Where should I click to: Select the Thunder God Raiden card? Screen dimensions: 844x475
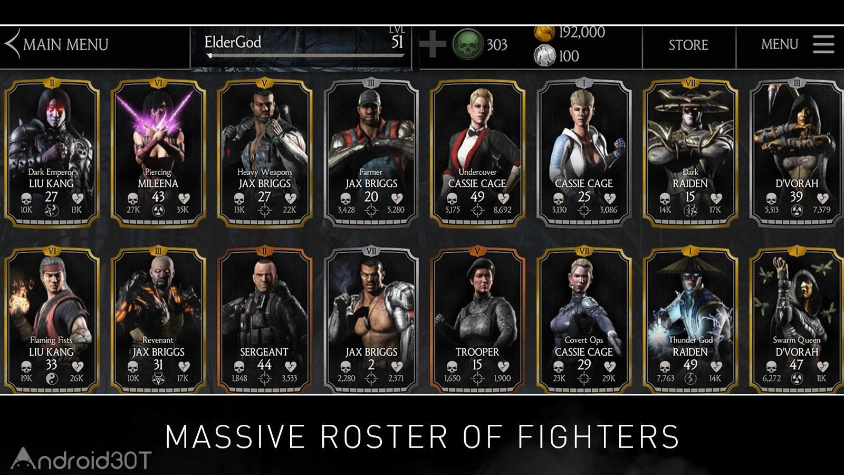[x=690, y=321]
